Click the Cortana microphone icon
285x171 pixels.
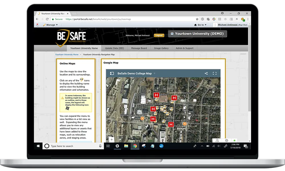click(100, 146)
